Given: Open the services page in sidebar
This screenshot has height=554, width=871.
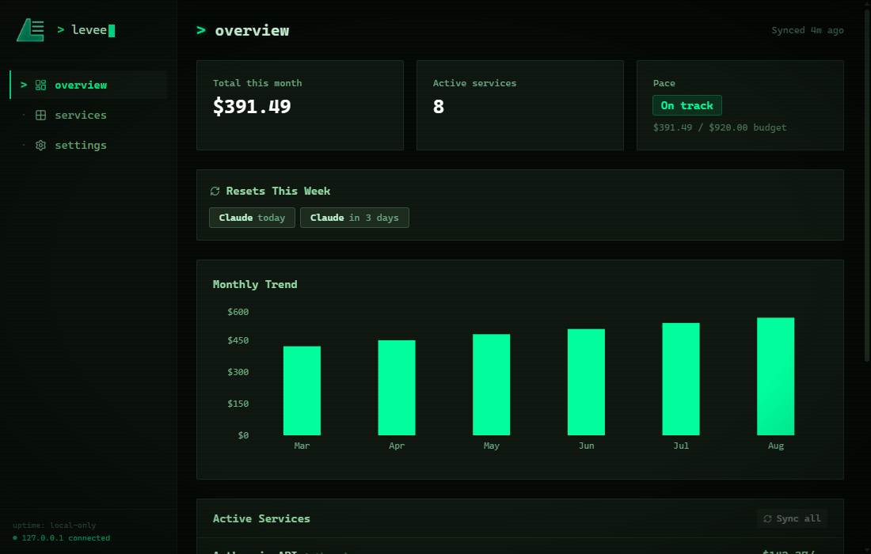Looking at the screenshot, I should coord(89,115).
